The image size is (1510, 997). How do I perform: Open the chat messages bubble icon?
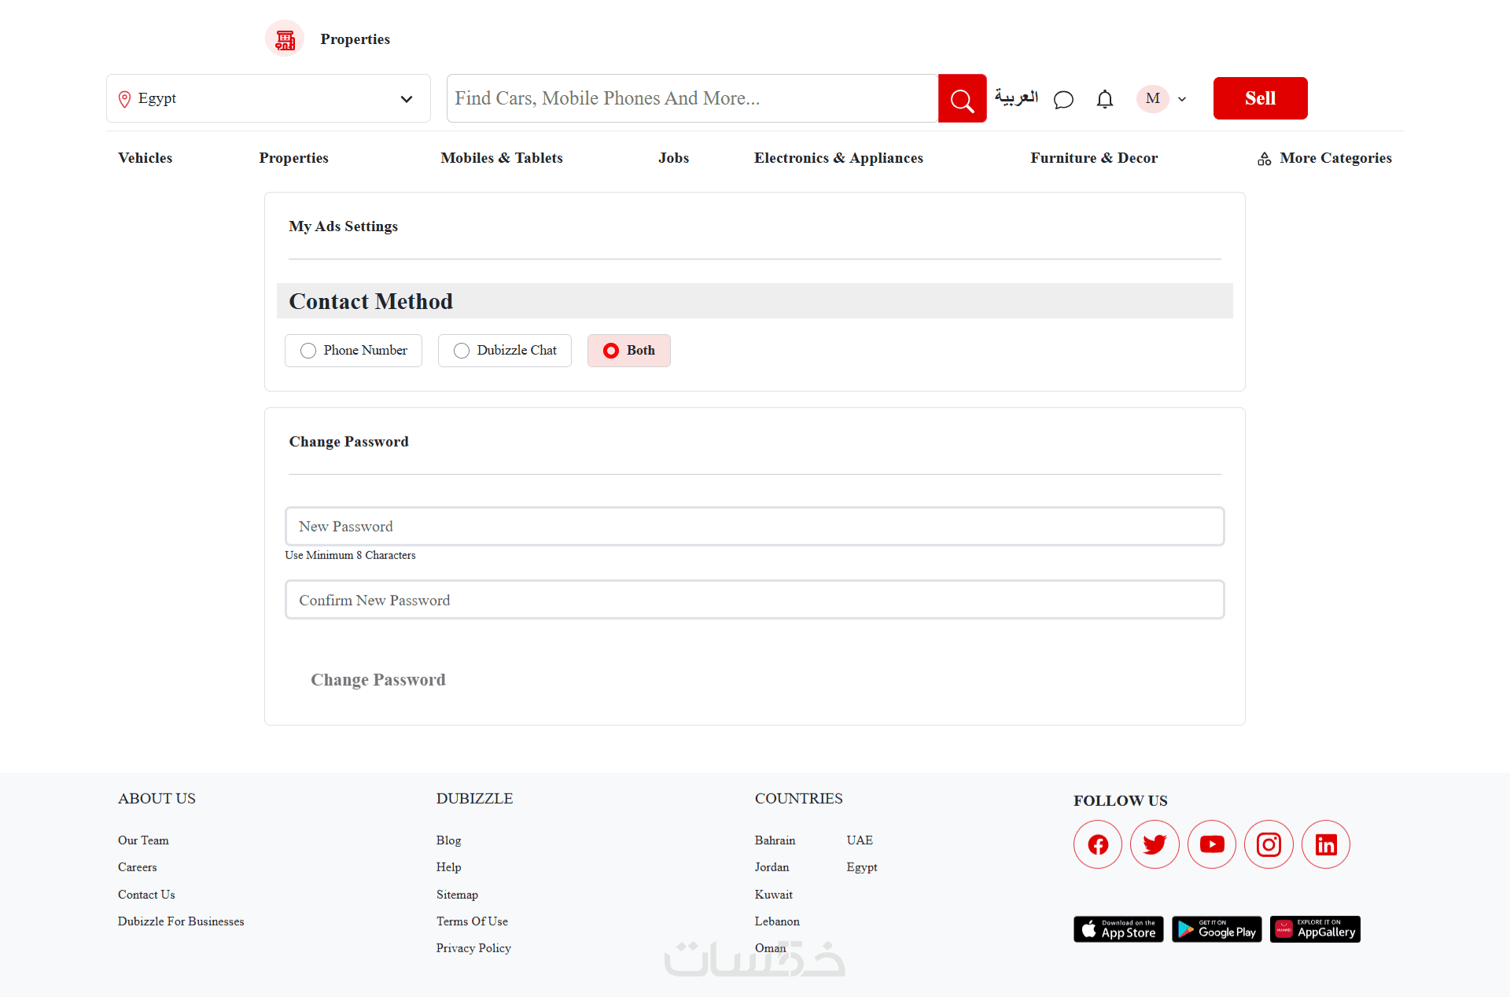(1063, 99)
